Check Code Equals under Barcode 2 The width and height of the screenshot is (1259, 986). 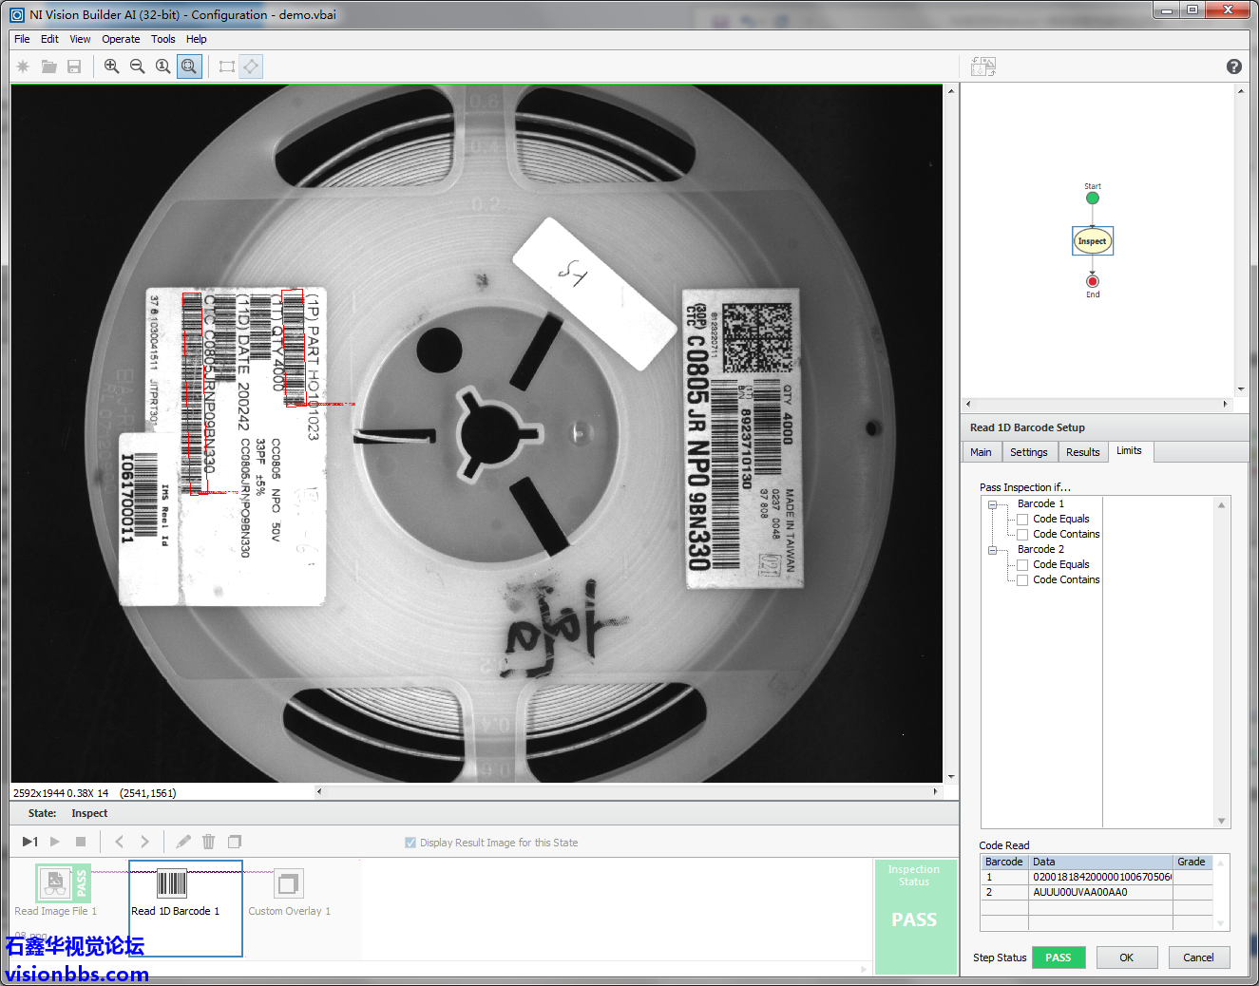point(1022,565)
